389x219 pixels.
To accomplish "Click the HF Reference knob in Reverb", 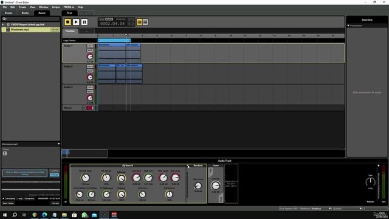I will [x=106, y=195].
